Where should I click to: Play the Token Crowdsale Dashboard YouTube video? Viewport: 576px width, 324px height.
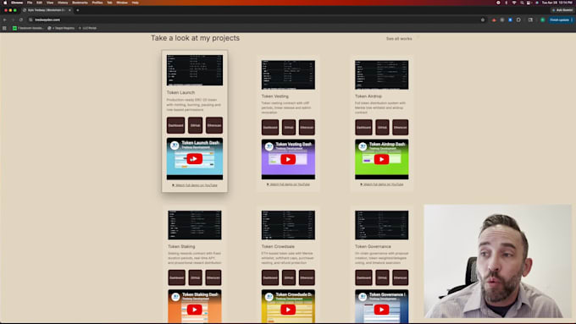click(x=288, y=310)
